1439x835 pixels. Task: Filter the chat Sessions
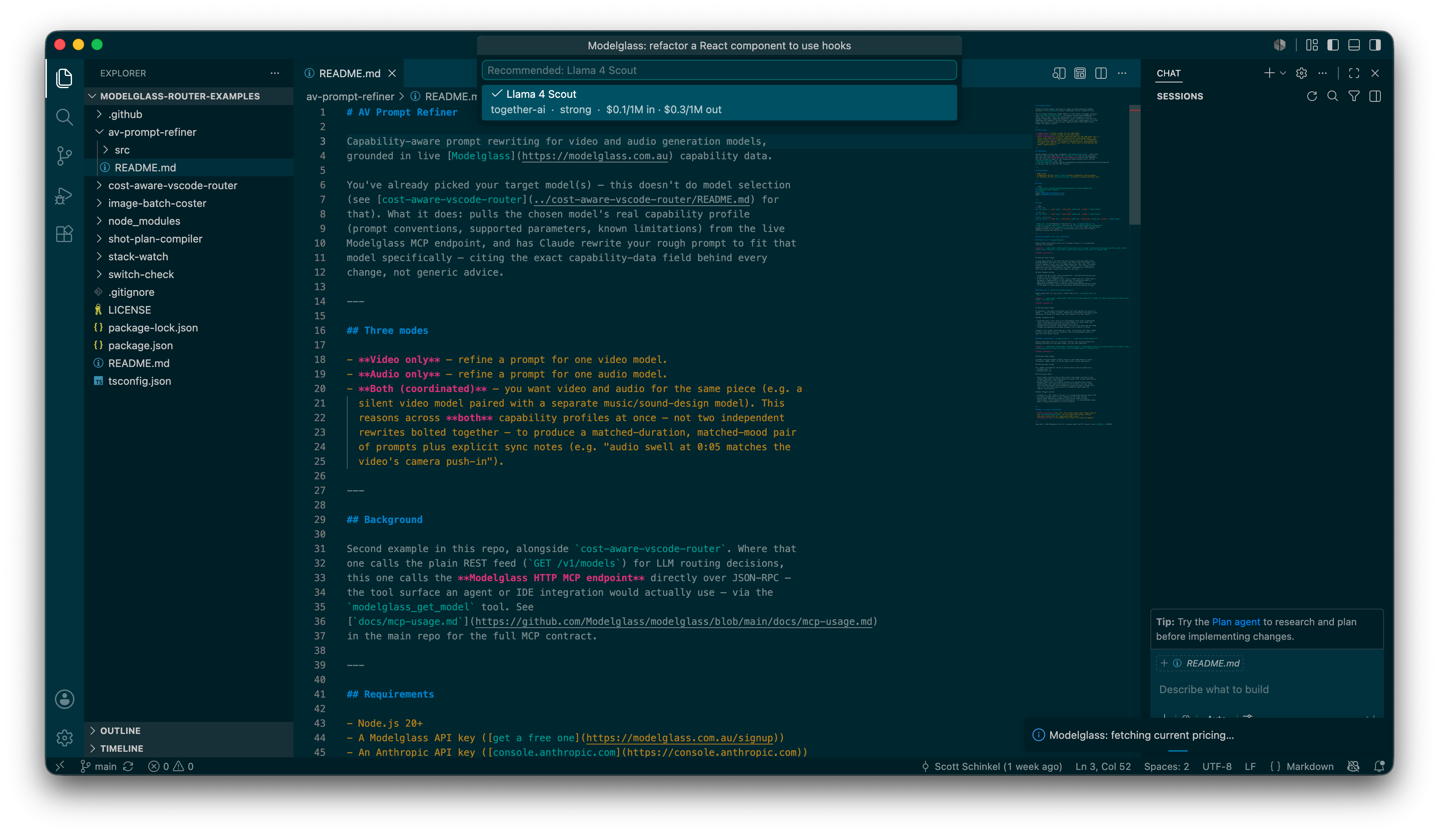point(1354,96)
